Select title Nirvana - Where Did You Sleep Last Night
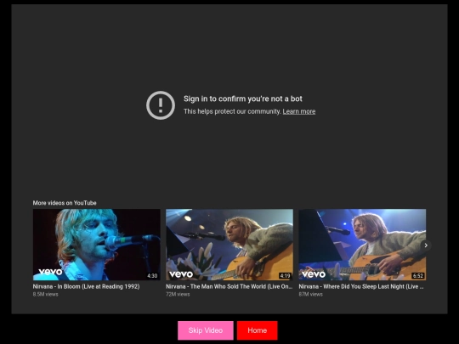 [361, 286]
